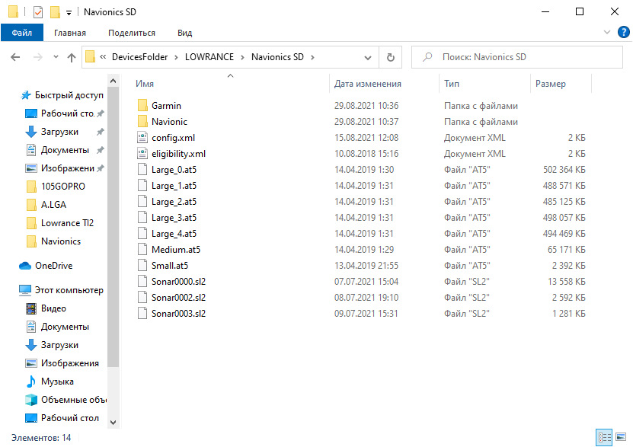The height and width of the screenshot is (447, 633).
Task: Select the Navionic folder icon
Action: 142,121
